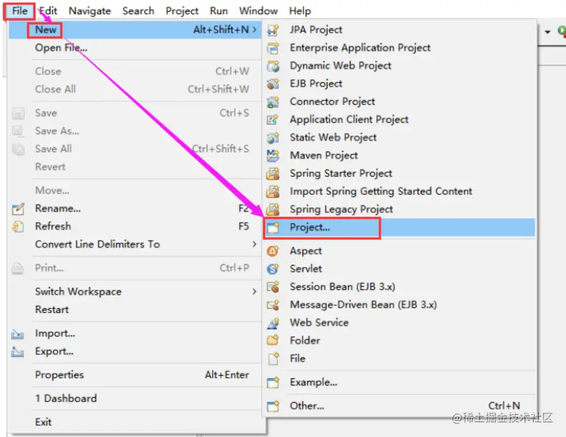Viewport: 566px width, 437px height.
Task: Select 1 Dashboard recent entry
Action: tap(134, 399)
